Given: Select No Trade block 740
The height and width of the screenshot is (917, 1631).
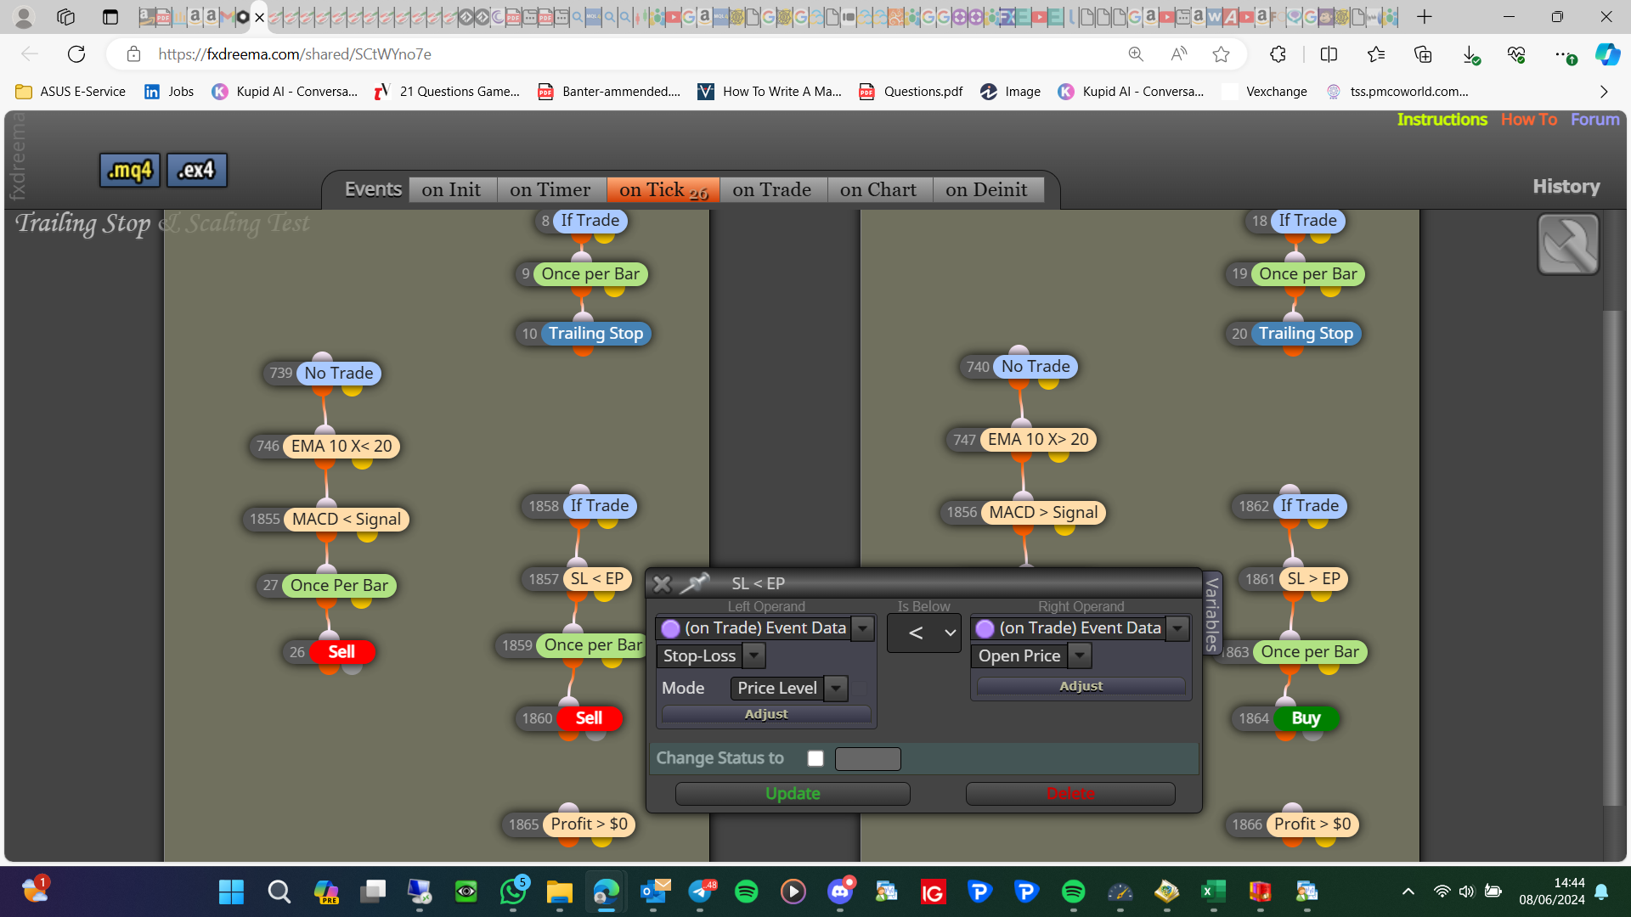Looking at the screenshot, I should tap(1036, 367).
